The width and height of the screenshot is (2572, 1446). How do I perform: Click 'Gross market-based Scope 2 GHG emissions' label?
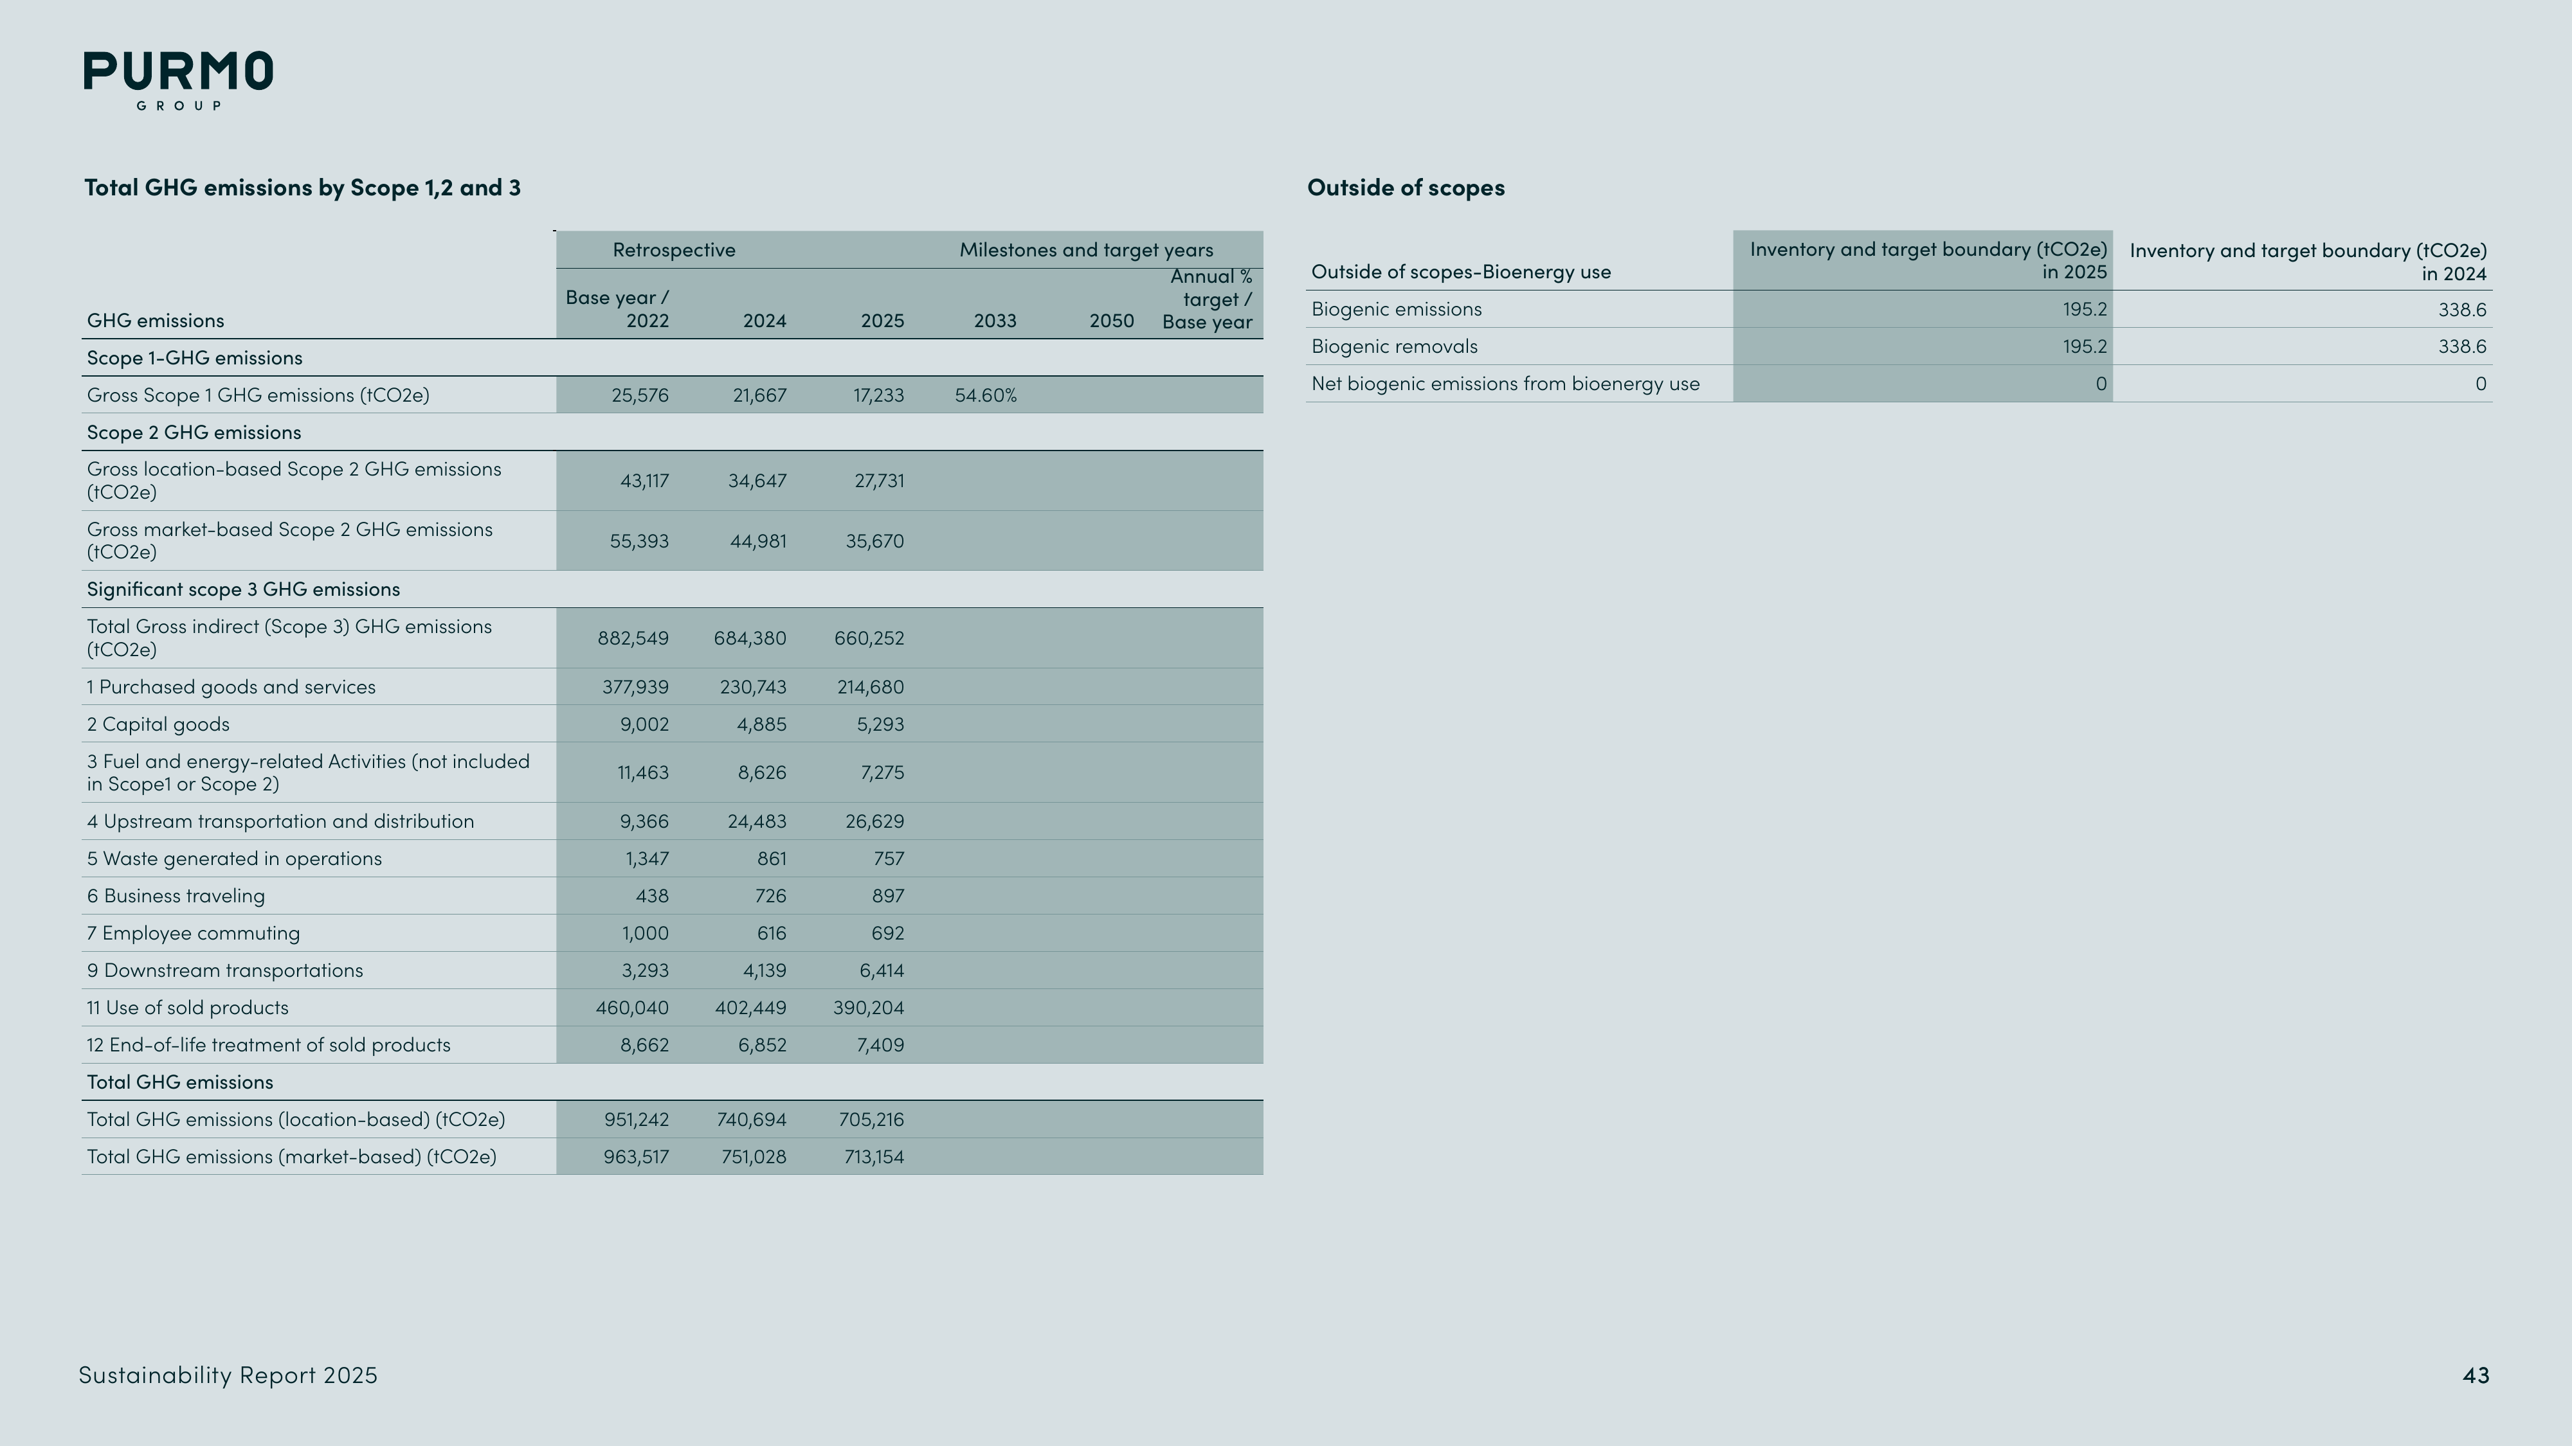[x=289, y=541]
